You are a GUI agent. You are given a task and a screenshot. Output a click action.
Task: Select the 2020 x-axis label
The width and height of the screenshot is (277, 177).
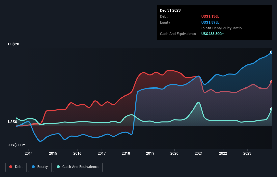[174, 153]
